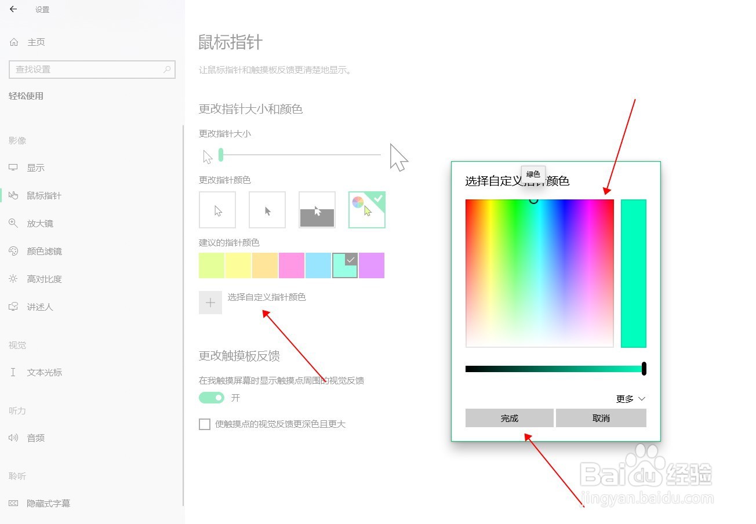The image size is (756, 524).
Task: Click the 更改触摸板反馈 heading
Action: point(239,356)
